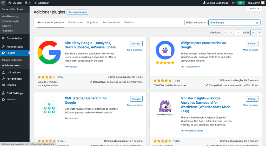Open Site Kit by Google logo thumbnail

coord(49,52)
